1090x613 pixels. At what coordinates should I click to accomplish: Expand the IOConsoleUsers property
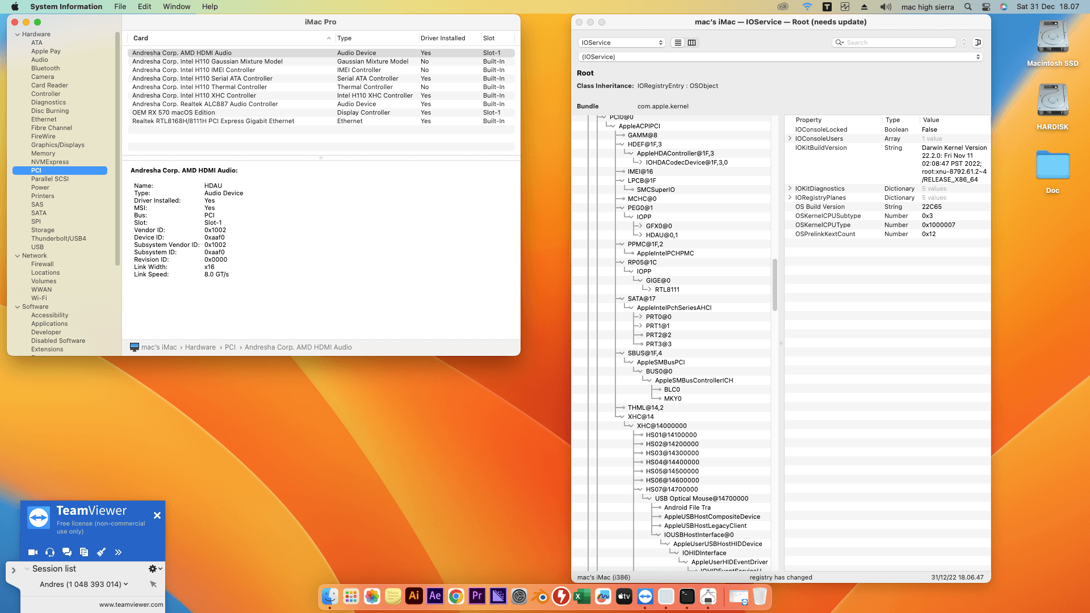click(x=790, y=138)
